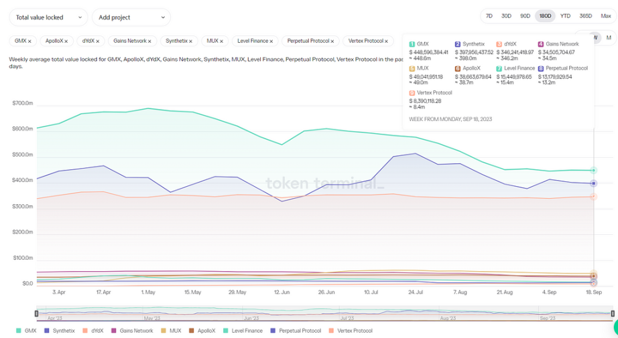
Task: Click the MUX value $49,041,951.18 in tooltip
Action: [426, 77]
